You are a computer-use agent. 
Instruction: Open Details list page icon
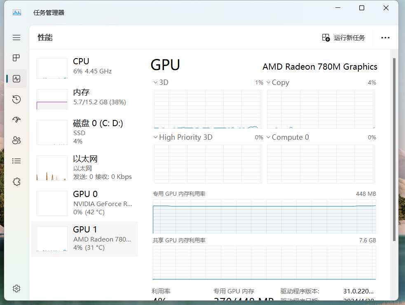click(16, 161)
